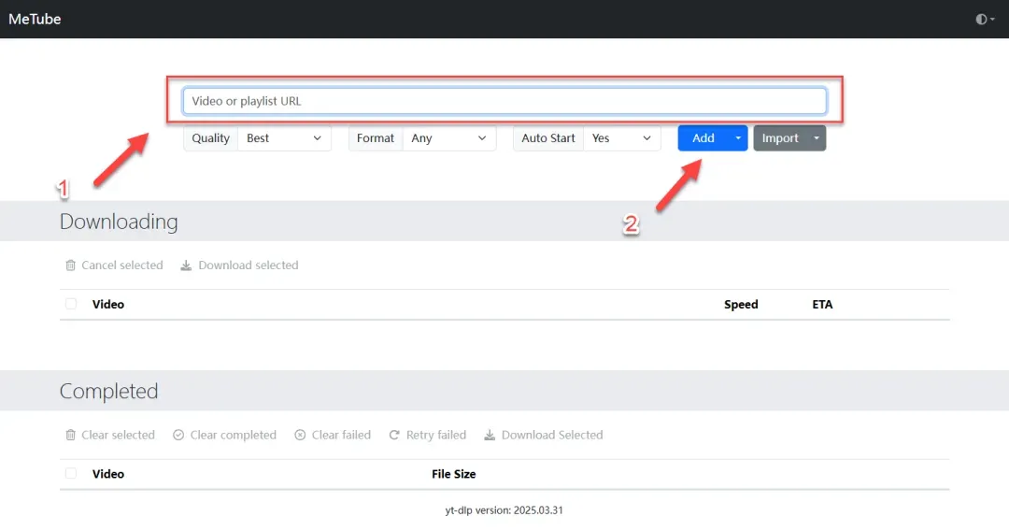Click the Downloading section heading
The height and width of the screenshot is (531, 1009).
click(119, 222)
